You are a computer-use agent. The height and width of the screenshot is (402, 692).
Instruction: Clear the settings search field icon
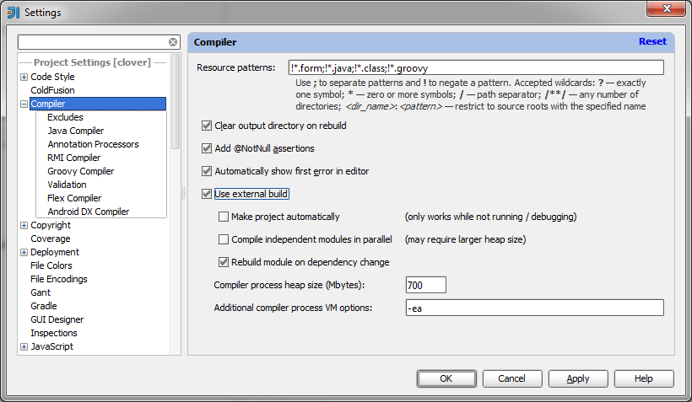point(173,42)
